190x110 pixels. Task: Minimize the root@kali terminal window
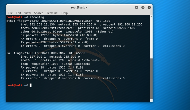tap(137, 7)
